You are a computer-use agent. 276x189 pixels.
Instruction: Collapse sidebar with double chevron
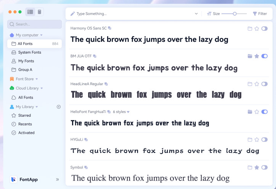[58, 179]
